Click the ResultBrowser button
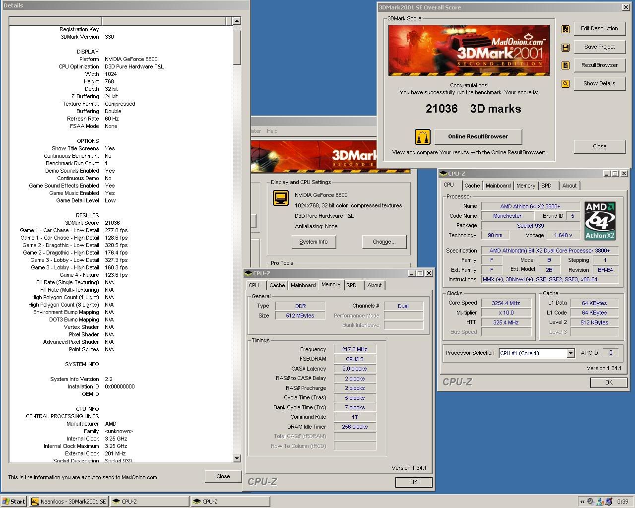Viewport: 635px width, 508px height. (x=599, y=65)
